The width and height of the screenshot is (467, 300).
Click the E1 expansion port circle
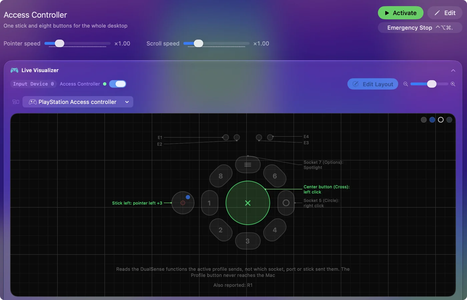[x=226, y=137]
